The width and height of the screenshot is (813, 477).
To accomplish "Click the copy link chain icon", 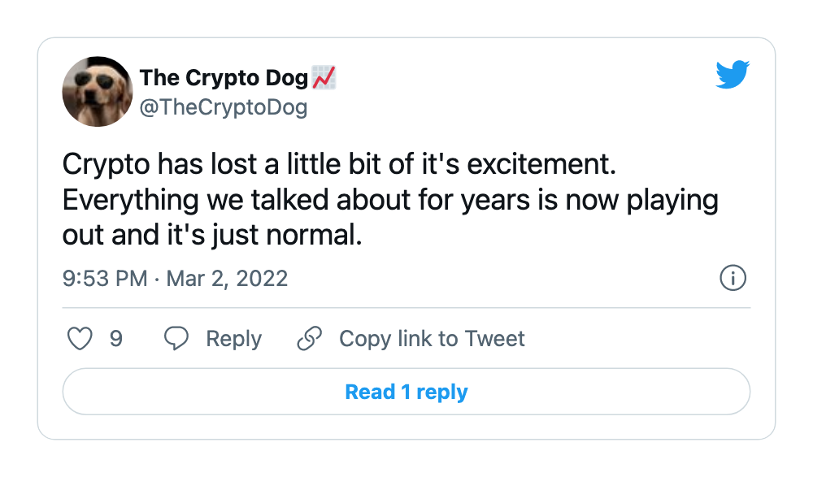I will tap(309, 338).
